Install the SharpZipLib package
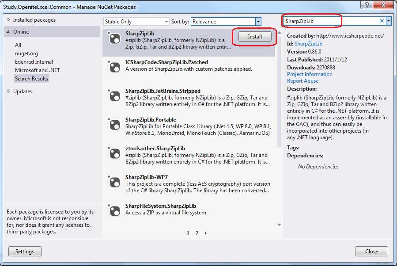 point(255,37)
